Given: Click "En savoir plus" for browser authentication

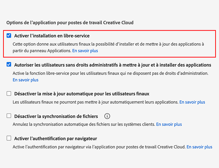Looking at the screenshot, I should (199, 147).
